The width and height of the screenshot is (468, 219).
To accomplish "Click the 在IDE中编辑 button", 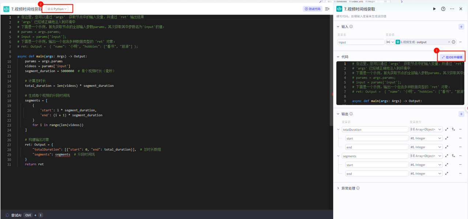I will click(x=452, y=57).
